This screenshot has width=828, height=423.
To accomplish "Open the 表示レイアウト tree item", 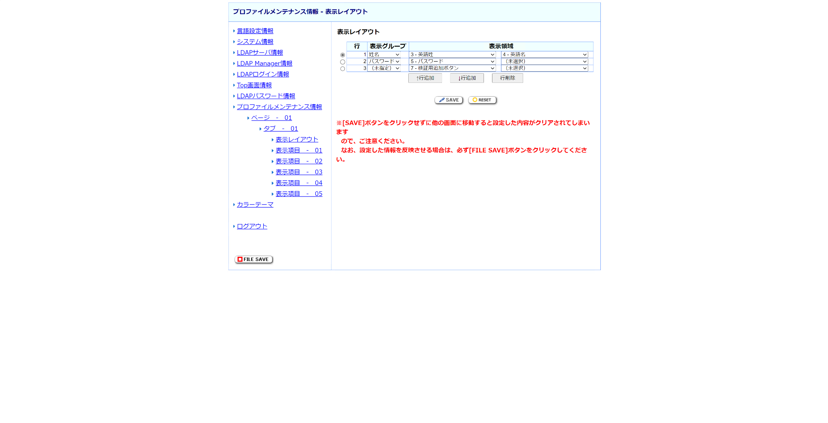I will coord(297,139).
